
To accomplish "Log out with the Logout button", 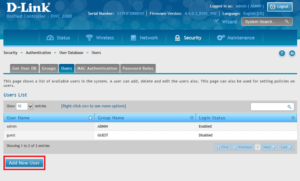I will [x=280, y=7].
